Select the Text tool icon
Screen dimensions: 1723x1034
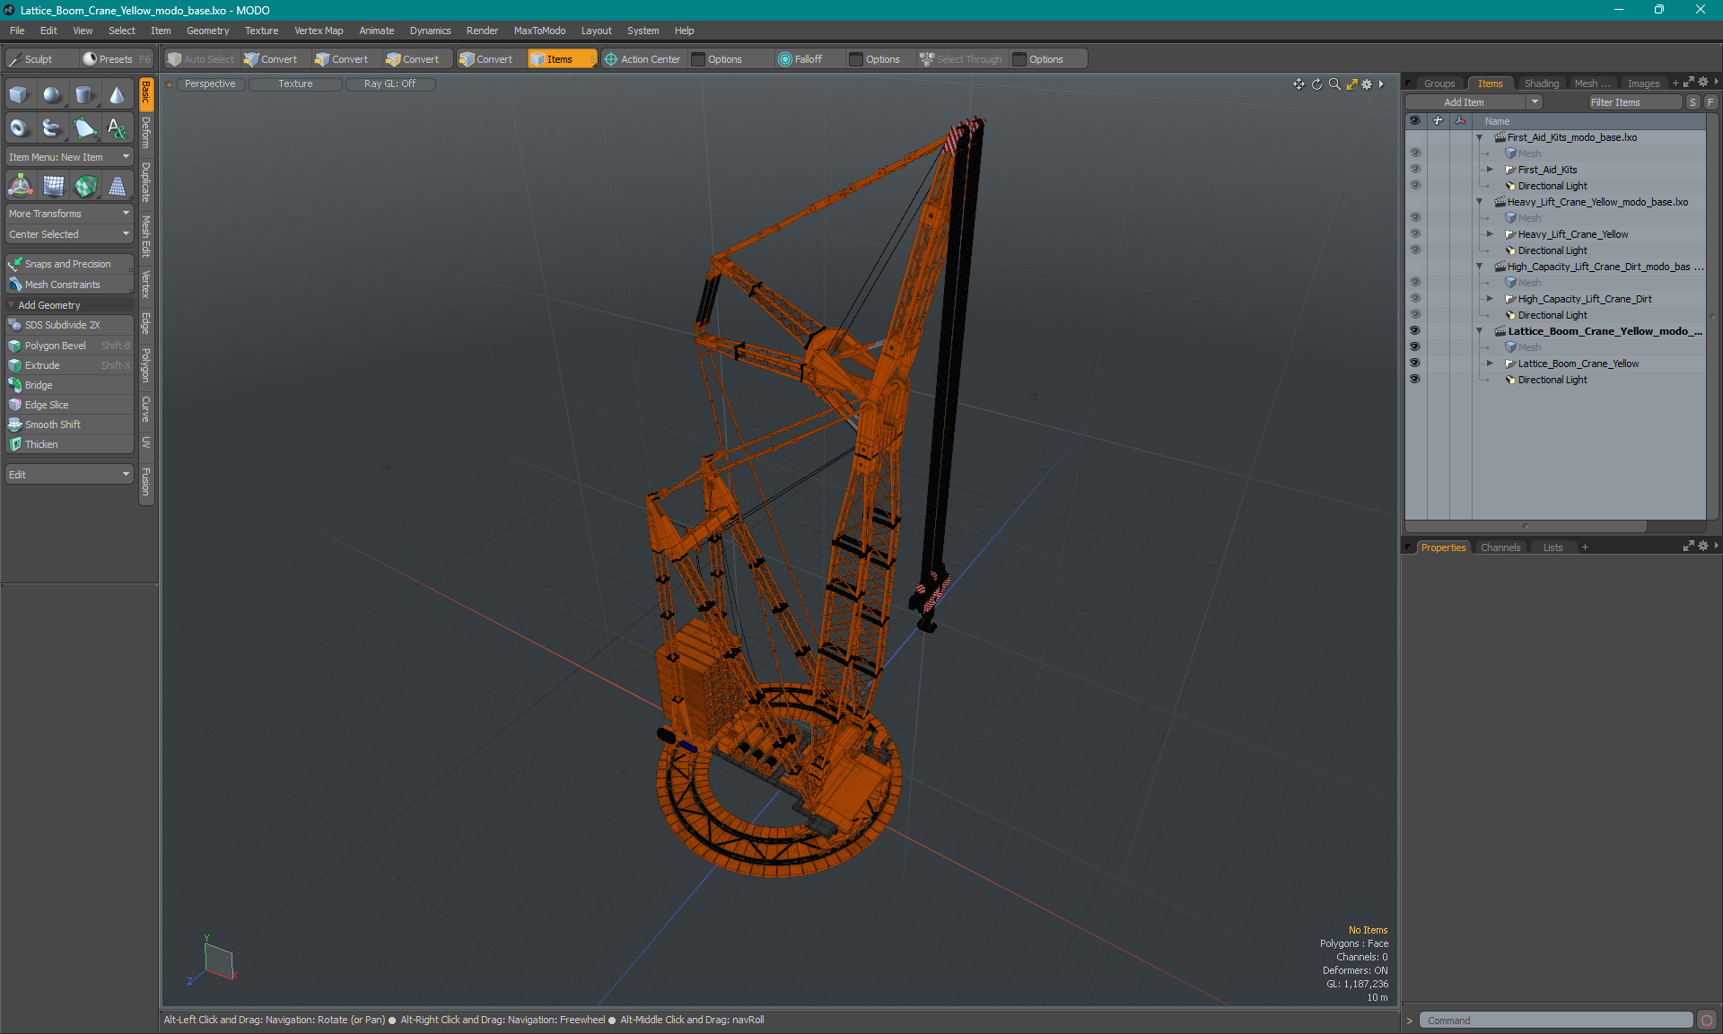coord(117,128)
